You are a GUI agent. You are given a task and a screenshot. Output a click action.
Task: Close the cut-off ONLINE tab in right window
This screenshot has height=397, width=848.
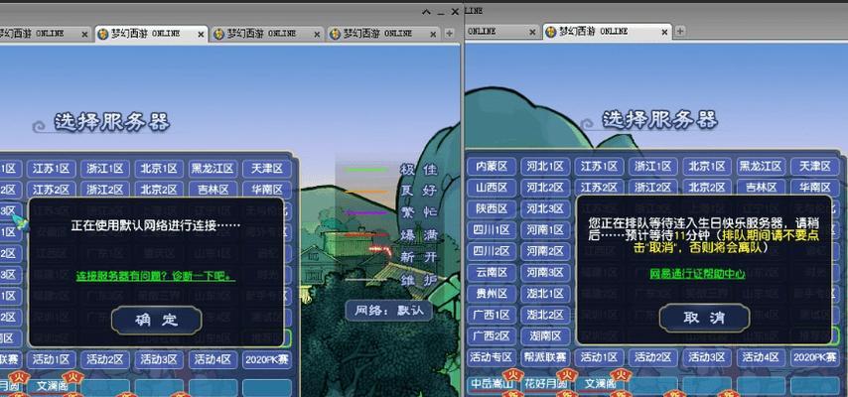tap(532, 32)
